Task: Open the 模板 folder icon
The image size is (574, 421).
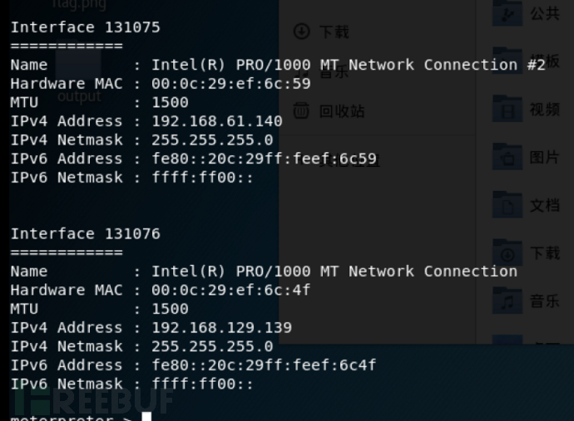Action: 507,61
